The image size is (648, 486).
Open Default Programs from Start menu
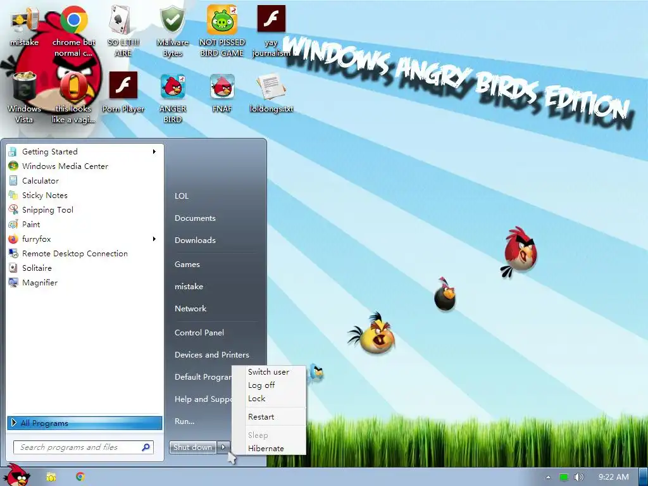(x=202, y=377)
